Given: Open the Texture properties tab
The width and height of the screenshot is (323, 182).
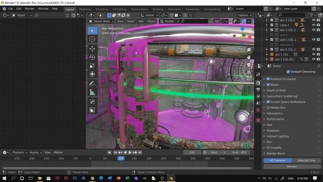Looking at the screenshot, I should (258, 120).
